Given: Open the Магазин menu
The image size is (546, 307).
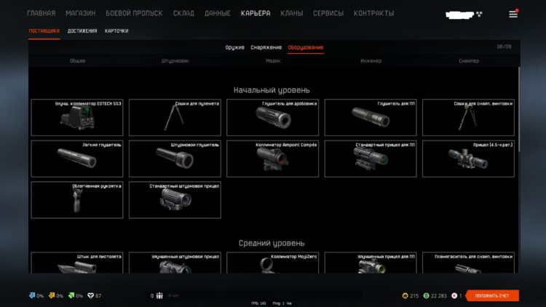Looking at the screenshot, I should point(80,13).
